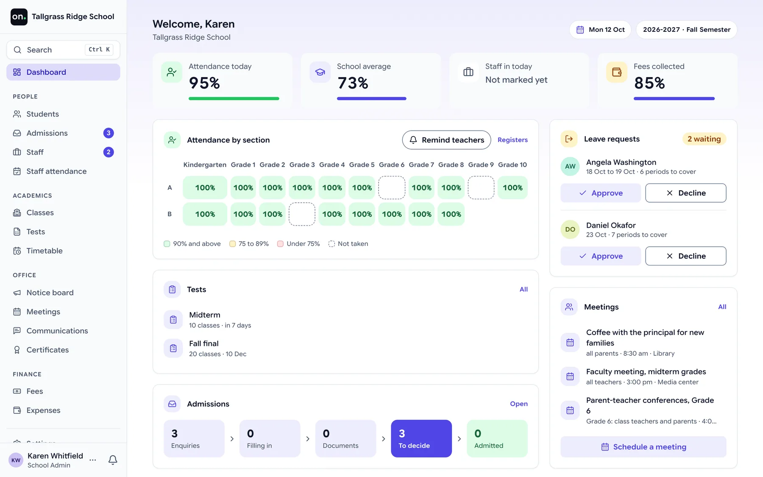Click the Admissions panel inbox icon
The image size is (763, 477).
[x=172, y=404]
